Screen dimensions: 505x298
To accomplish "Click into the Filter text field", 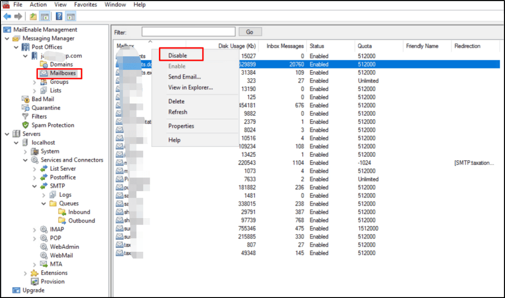I will tap(189, 31).
